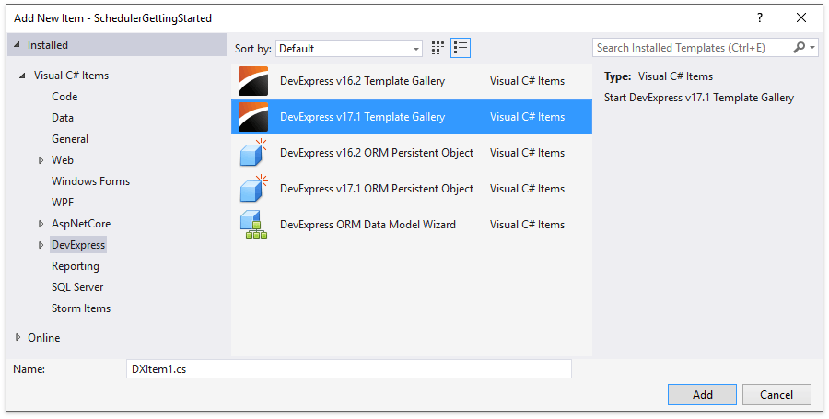Click the Start DevExpress v17.1 description text

click(699, 98)
